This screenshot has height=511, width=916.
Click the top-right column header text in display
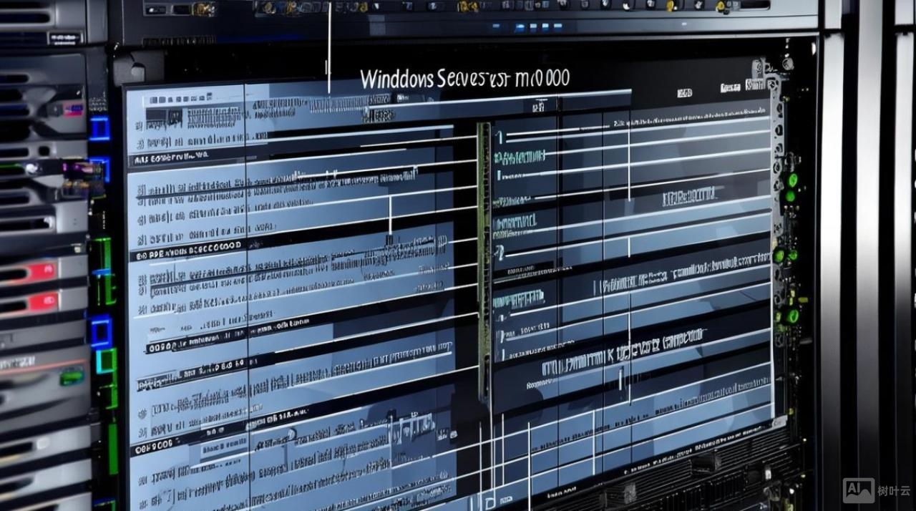click(x=730, y=87)
